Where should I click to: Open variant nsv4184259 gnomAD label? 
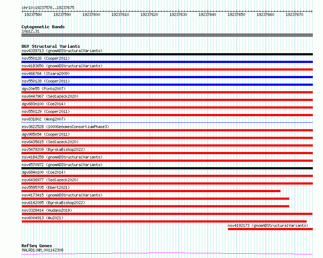coord(62,157)
